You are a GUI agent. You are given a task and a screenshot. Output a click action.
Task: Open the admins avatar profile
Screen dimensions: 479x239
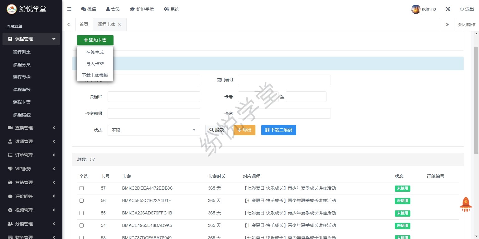pyautogui.click(x=416, y=9)
